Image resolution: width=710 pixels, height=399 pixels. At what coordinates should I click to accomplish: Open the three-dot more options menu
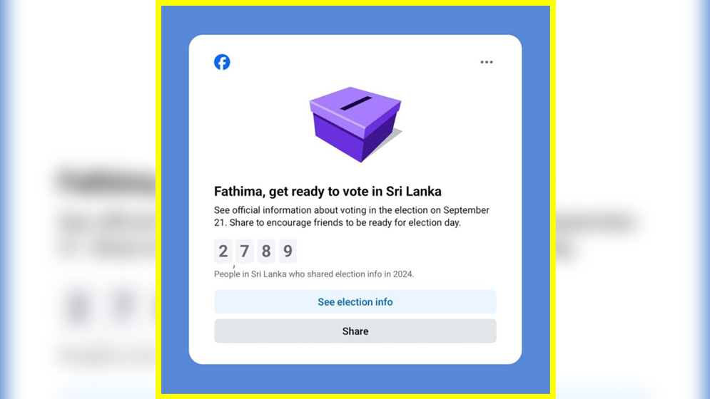487,62
